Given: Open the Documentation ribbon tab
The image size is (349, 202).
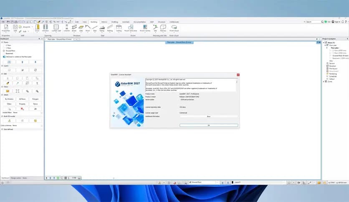Looking at the screenshot, I should click(x=139, y=22).
